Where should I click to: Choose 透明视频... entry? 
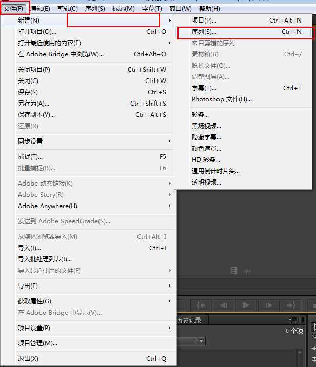tap(243, 182)
